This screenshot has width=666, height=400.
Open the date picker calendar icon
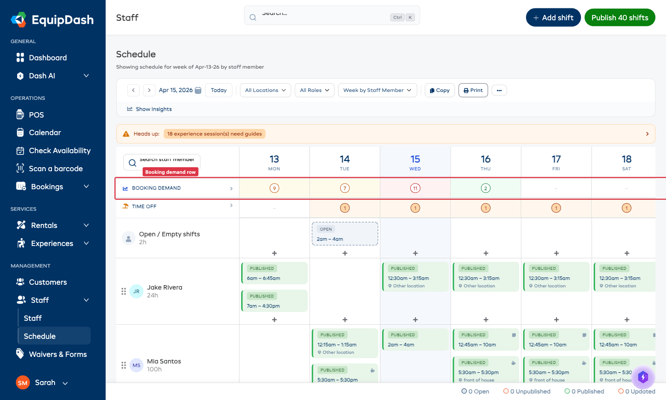(198, 90)
